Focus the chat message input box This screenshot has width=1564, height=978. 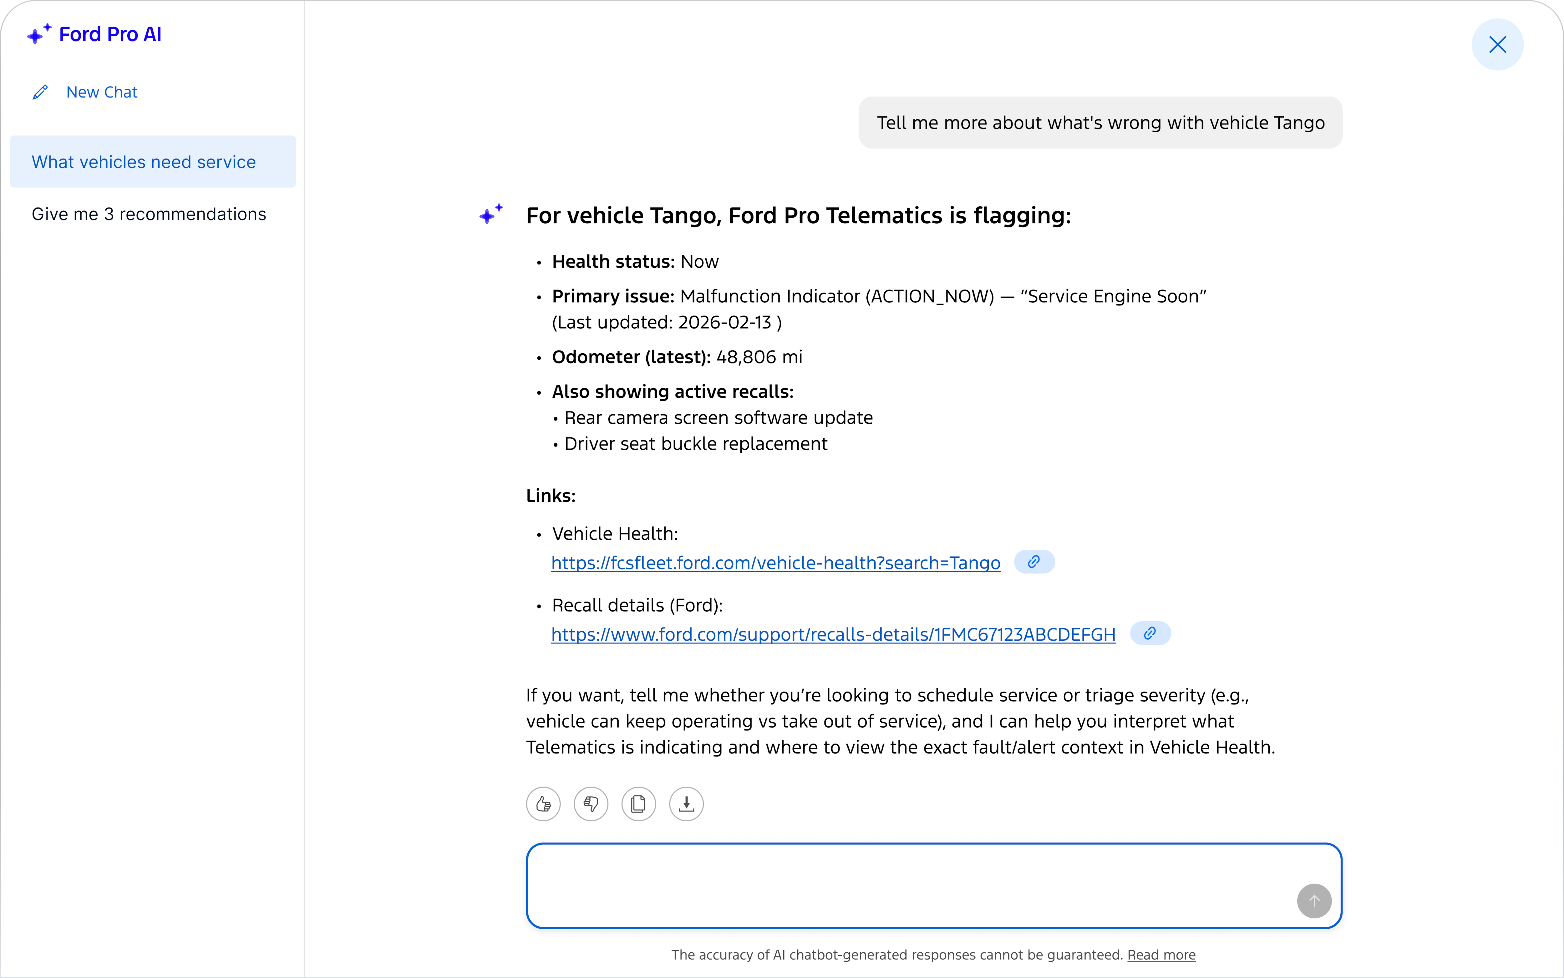tap(934, 885)
